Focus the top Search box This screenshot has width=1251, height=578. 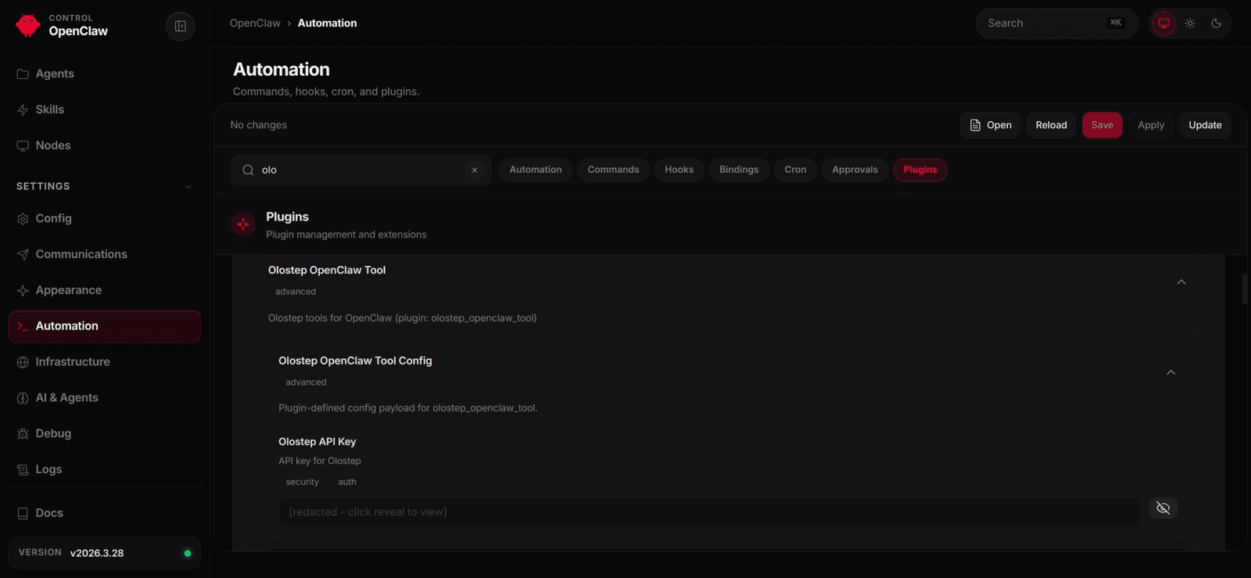point(1056,23)
